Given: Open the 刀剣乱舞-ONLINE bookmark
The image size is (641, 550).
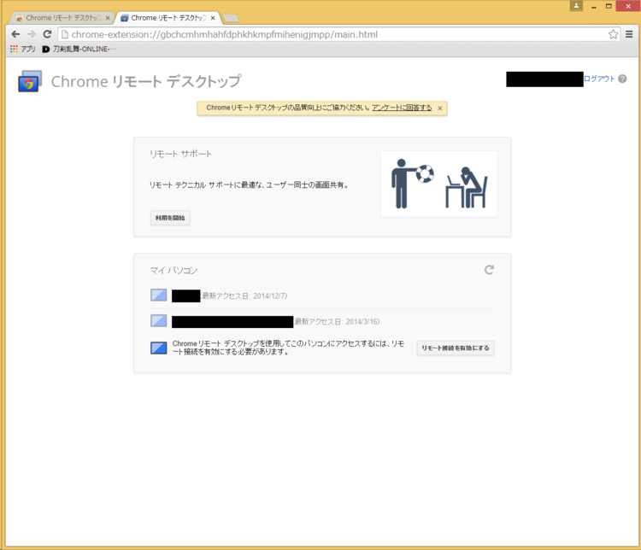Looking at the screenshot, I should tap(79, 49).
